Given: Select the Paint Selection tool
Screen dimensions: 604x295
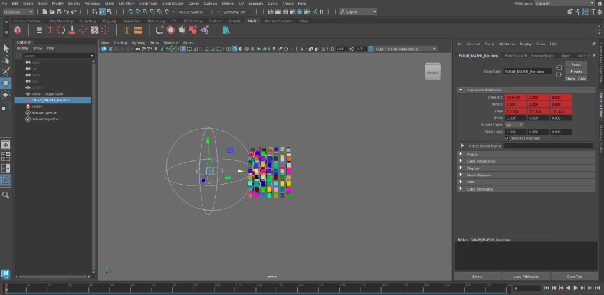Looking at the screenshot, I should click(x=6, y=71).
